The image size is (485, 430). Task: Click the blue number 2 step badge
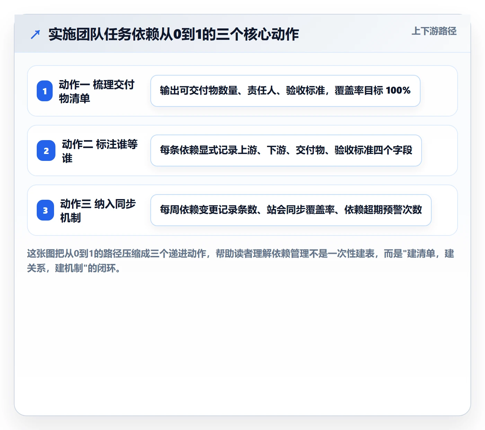click(x=46, y=150)
